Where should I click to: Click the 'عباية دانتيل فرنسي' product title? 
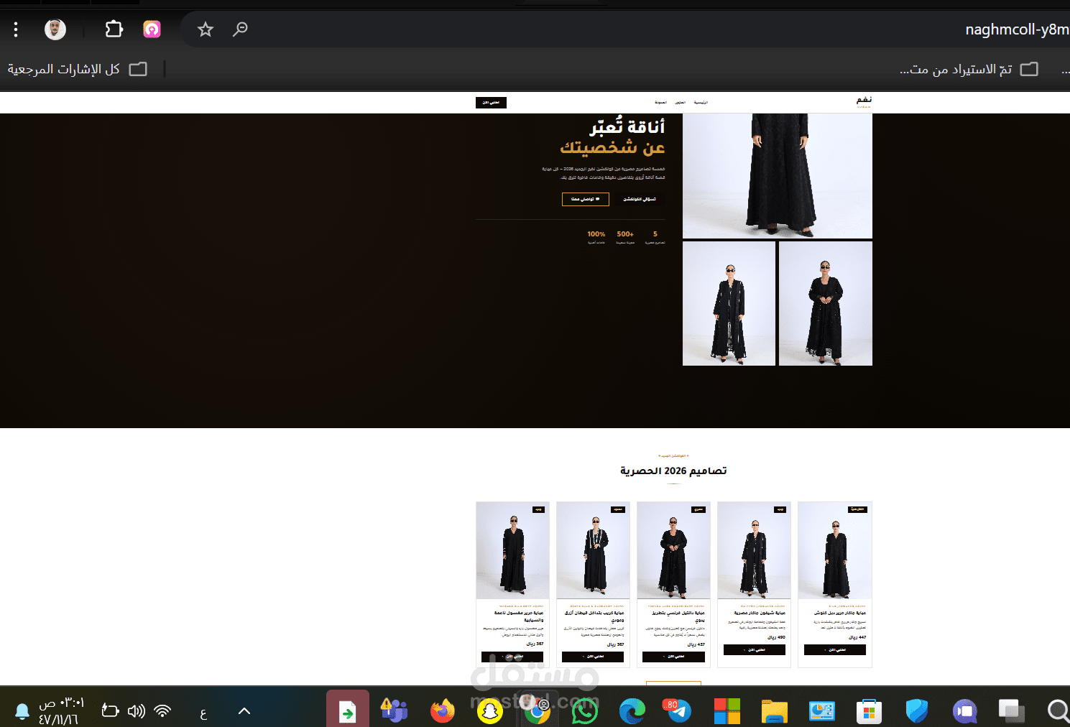click(678, 616)
